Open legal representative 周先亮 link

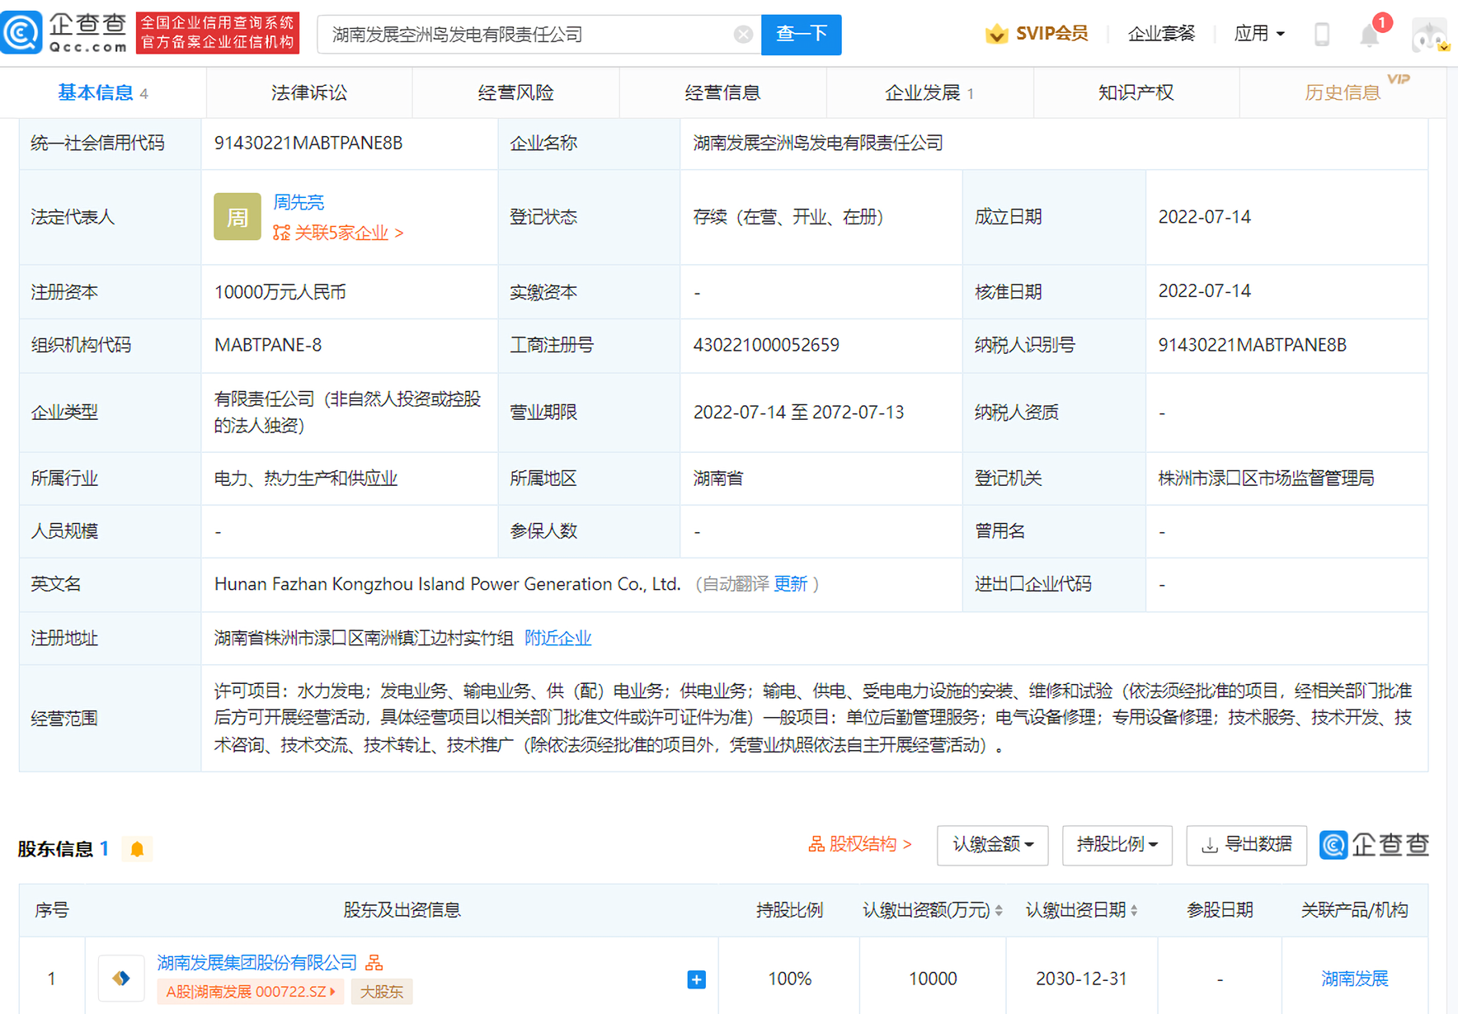(x=299, y=202)
